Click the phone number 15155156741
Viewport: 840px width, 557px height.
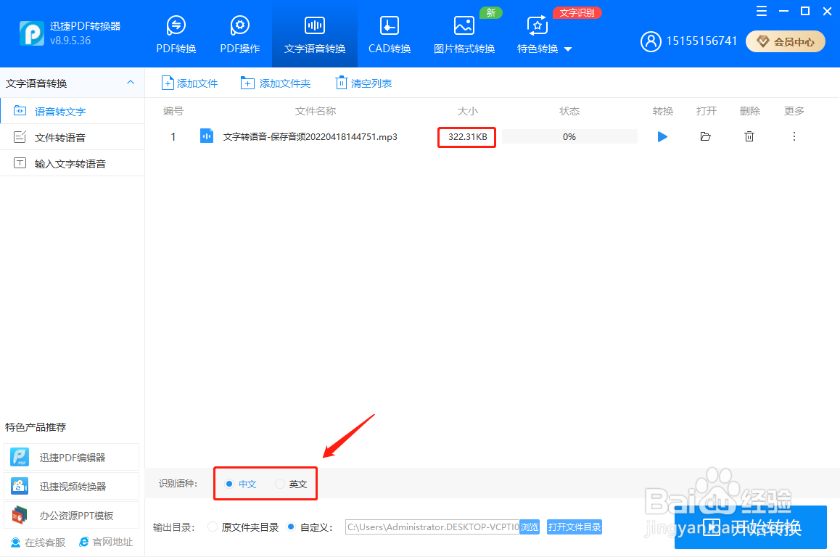(x=701, y=41)
